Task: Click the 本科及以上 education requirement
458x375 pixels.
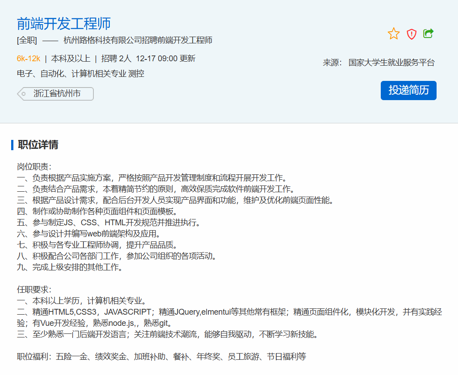Action: pos(71,59)
